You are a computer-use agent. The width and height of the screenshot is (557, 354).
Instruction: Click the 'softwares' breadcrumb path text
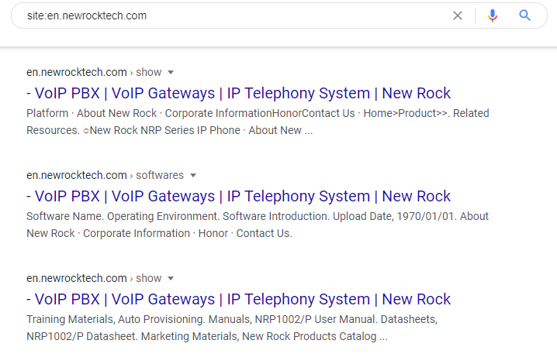coord(160,175)
